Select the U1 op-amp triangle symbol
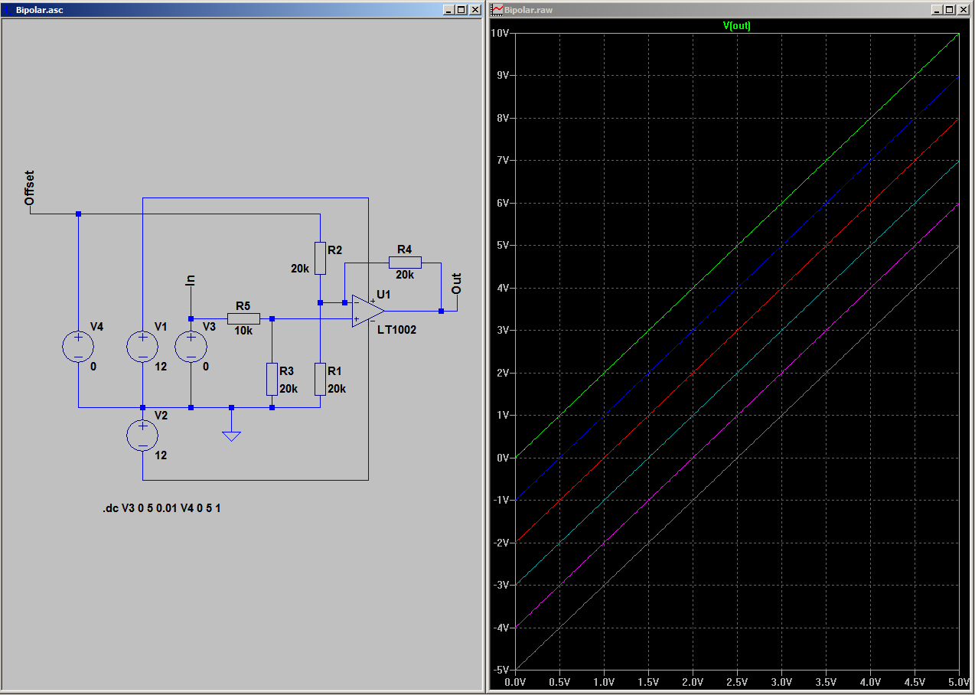975x695 pixels. 368,311
